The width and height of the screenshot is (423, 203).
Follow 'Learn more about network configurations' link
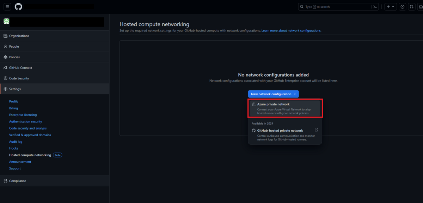[x=291, y=31]
